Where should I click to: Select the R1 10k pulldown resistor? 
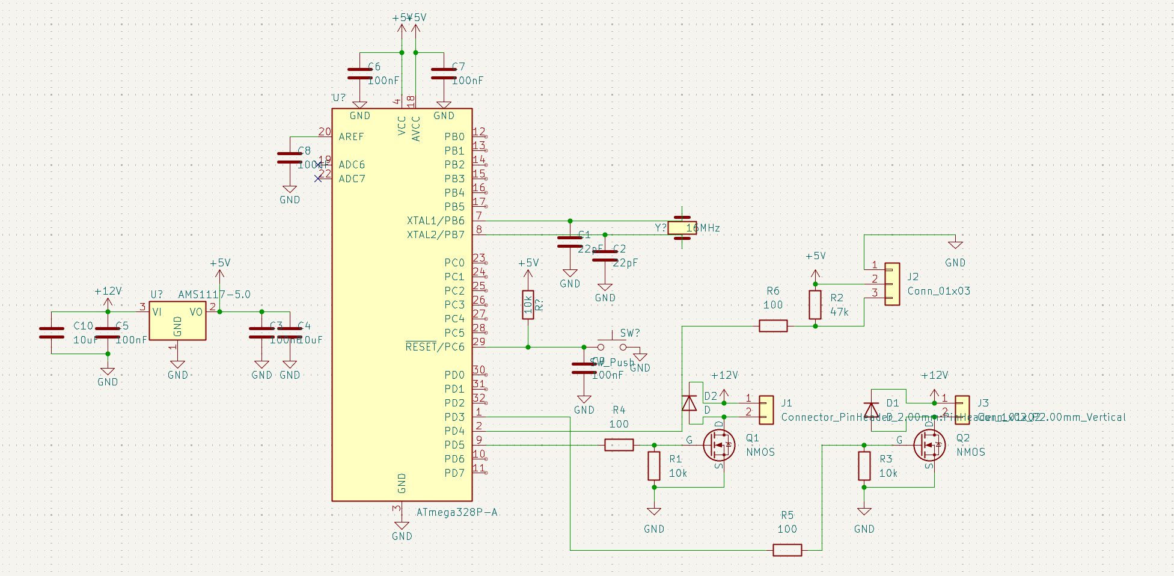click(x=655, y=466)
